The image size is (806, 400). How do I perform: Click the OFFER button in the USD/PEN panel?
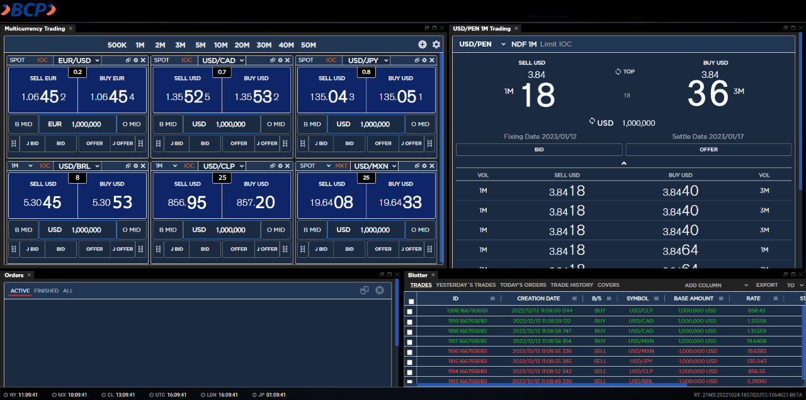coord(708,149)
